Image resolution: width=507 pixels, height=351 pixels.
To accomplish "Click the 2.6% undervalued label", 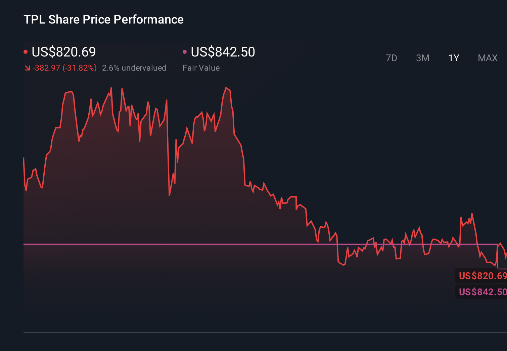I will [134, 68].
